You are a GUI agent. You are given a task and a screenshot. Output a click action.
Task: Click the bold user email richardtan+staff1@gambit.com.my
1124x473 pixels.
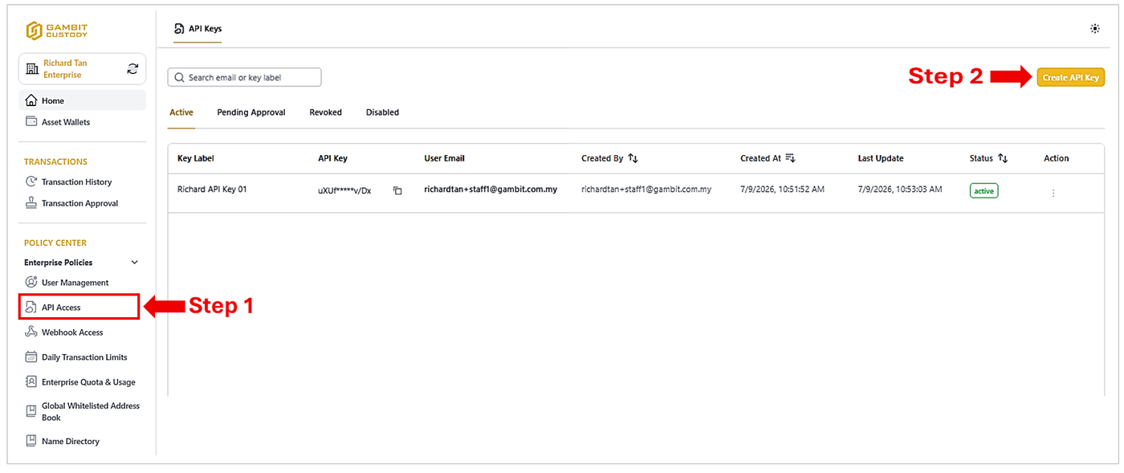click(491, 190)
